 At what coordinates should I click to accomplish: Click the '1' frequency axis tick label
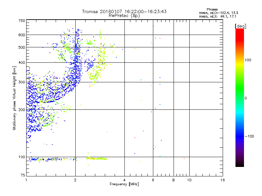point(26,180)
